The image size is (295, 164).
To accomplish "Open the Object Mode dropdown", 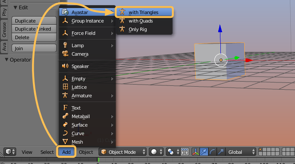I will pos(122,152).
